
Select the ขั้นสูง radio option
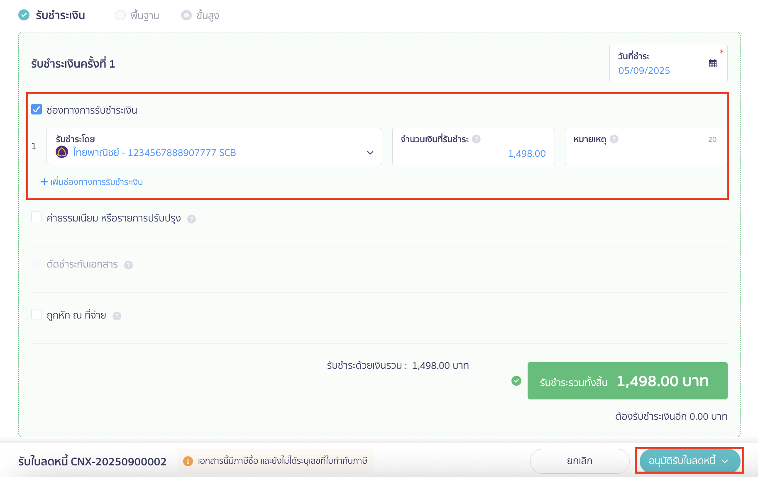coord(186,15)
